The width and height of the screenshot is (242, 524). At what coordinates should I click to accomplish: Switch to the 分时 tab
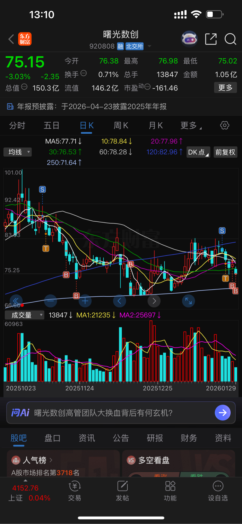[17, 125]
